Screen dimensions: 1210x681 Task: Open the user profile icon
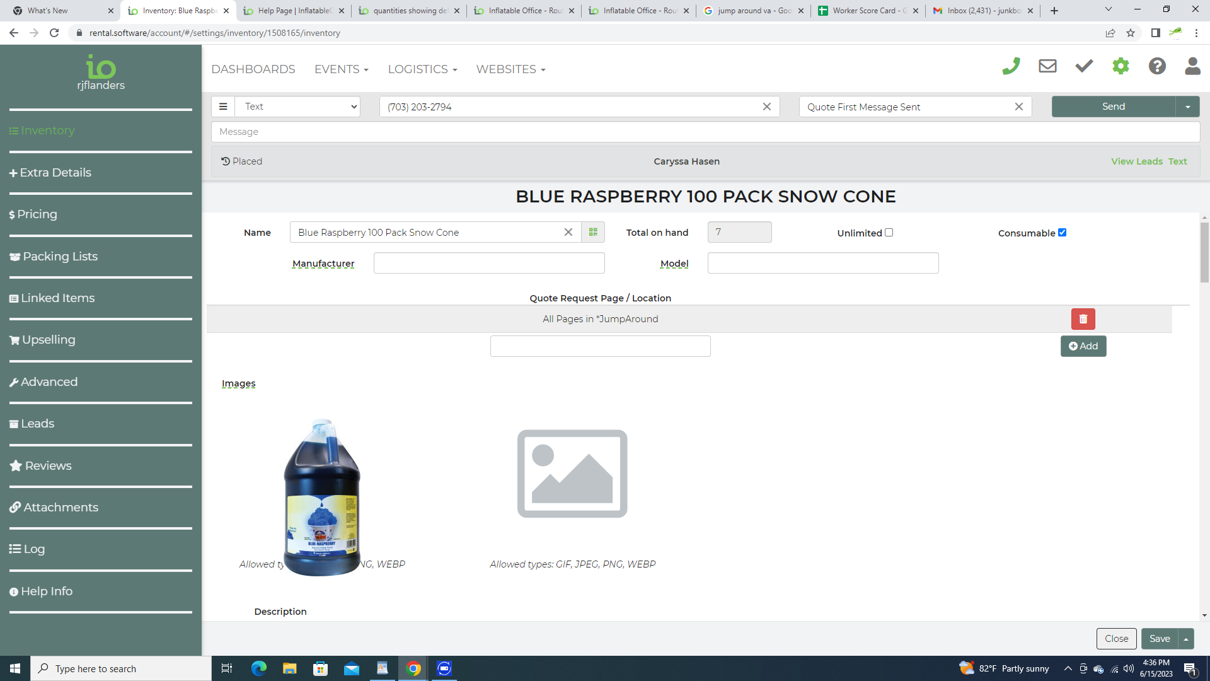coord(1192,66)
